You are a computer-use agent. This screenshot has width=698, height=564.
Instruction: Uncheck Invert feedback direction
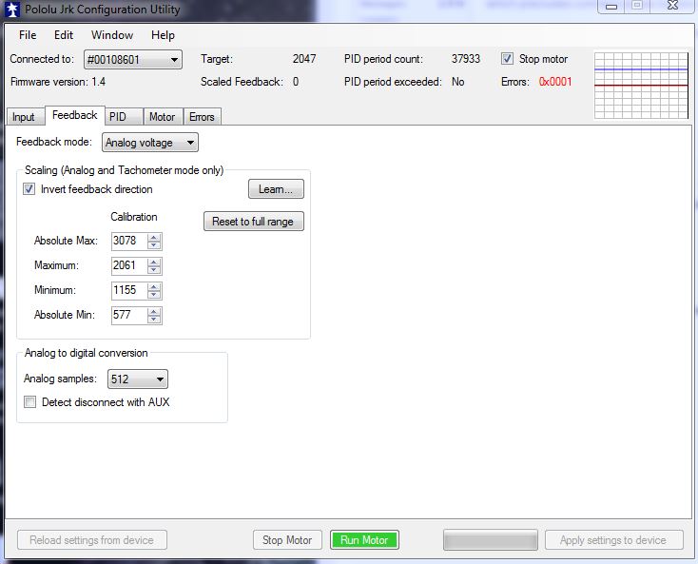pyautogui.click(x=29, y=189)
